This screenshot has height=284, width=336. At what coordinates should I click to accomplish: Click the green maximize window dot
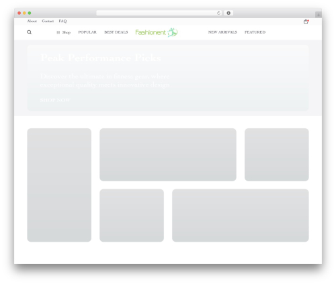coord(30,13)
